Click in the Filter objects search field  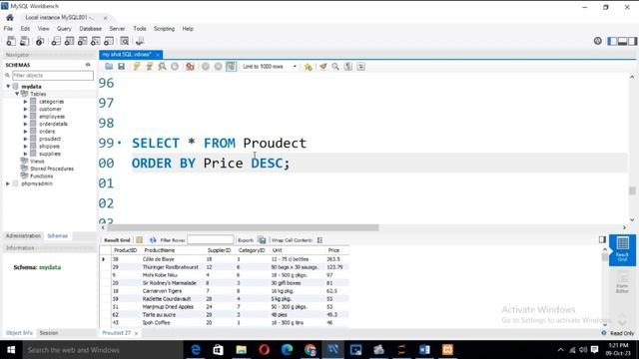[53, 76]
